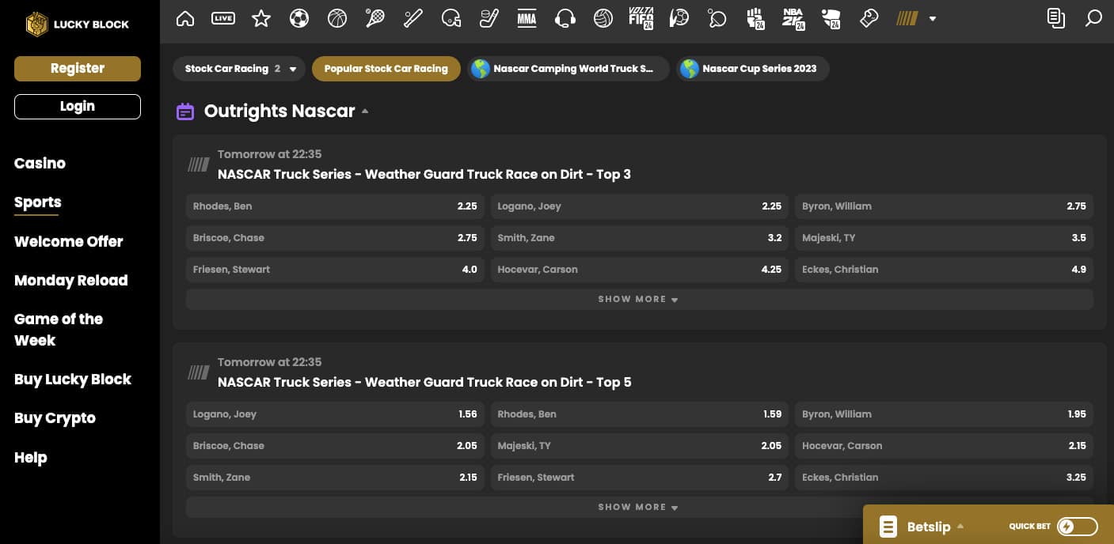Show more drivers in the Top 5 market
Image resolution: width=1114 pixels, height=544 pixels.
coord(640,508)
